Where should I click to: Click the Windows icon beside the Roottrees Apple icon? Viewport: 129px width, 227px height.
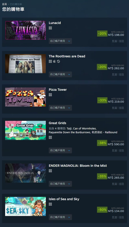(x=50, y=61)
